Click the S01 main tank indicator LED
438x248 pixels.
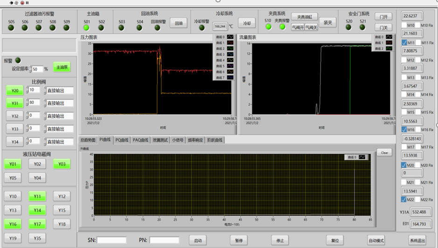pos(87,28)
